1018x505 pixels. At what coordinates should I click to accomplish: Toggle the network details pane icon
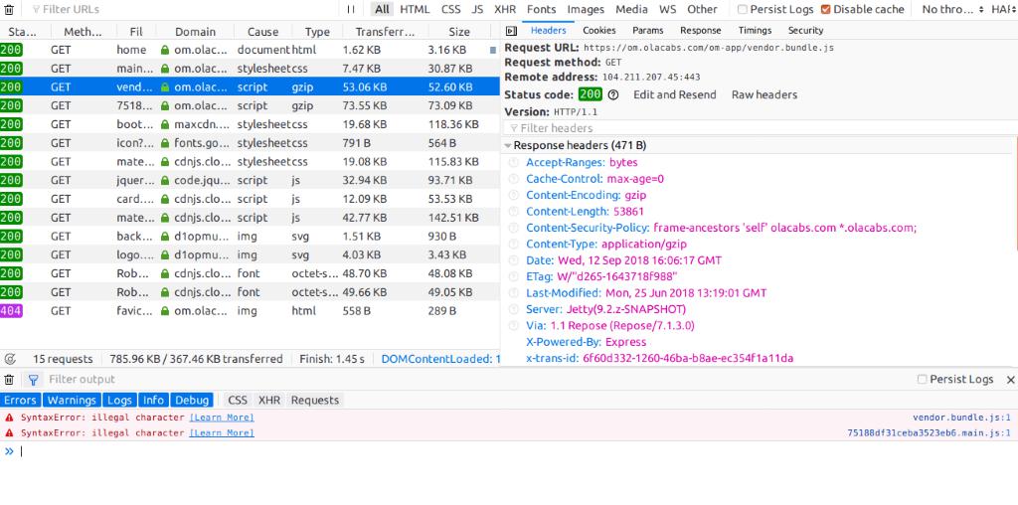point(511,31)
